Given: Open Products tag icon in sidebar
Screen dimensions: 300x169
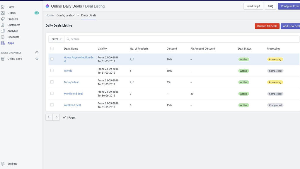Looking at the screenshot, I should point(3,19).
